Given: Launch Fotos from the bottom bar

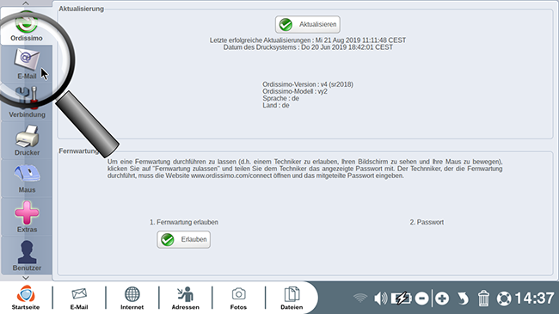Looking at the screenshot, I should click(238, 298).
